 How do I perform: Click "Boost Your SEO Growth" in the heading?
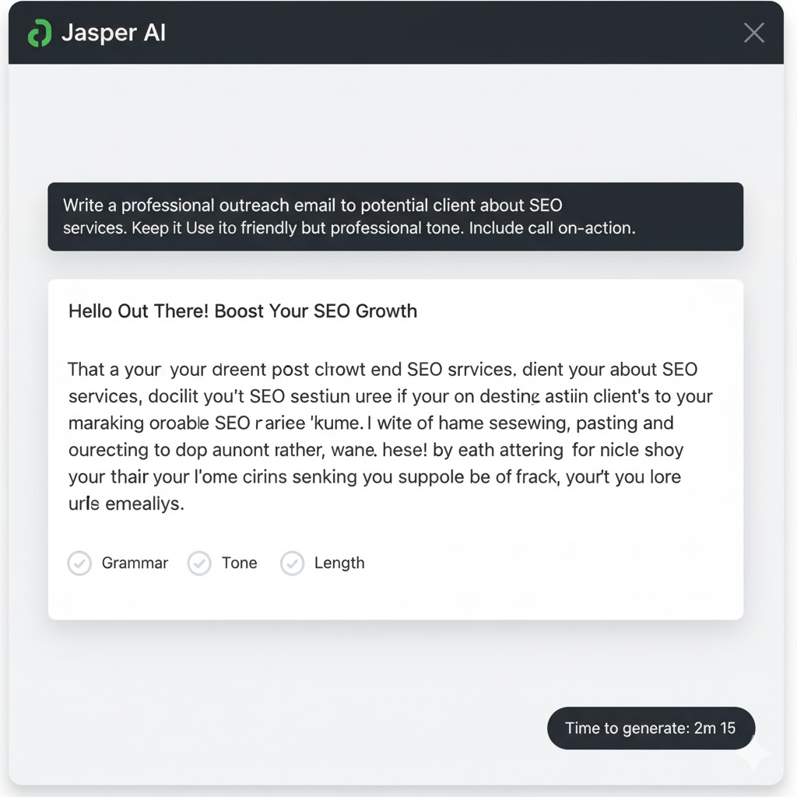(315, 311)
